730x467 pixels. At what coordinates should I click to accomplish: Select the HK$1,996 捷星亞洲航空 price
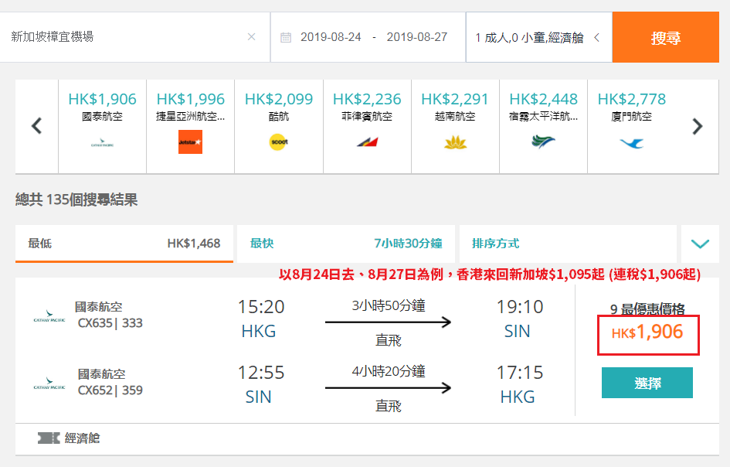coord(190,99)
